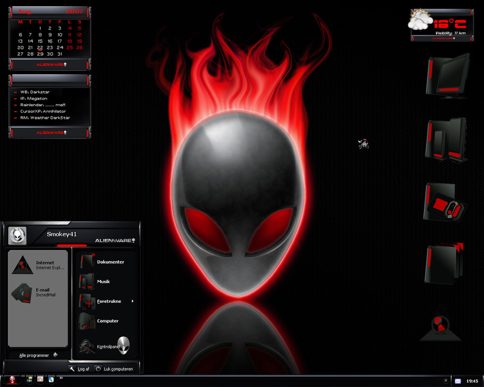Launch the photo picture quick launch icon
The image size is (484, 387).
pyautogui.click(x=41, y=379)
